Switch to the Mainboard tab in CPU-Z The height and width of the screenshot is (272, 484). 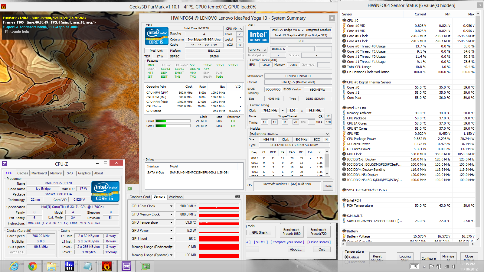[x=39, y=173]
